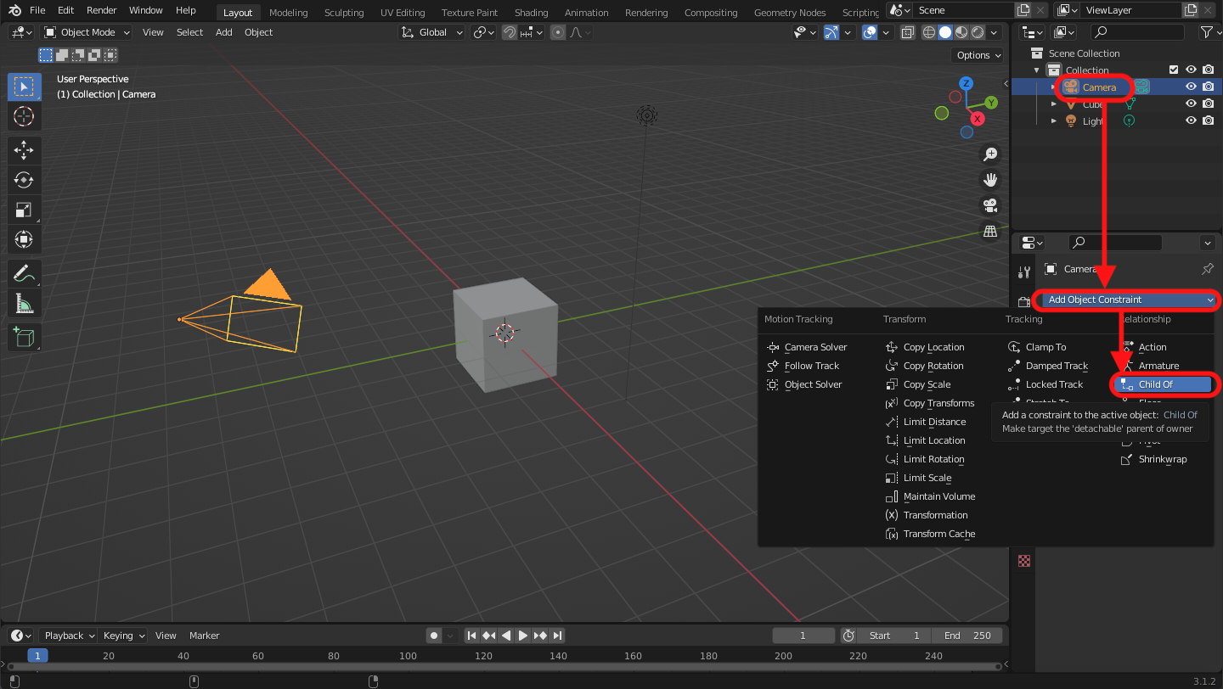The width and height of the screenshot is (1223, 689).
Task: Expand the Cube tree item
Action: pos(1054,104)
